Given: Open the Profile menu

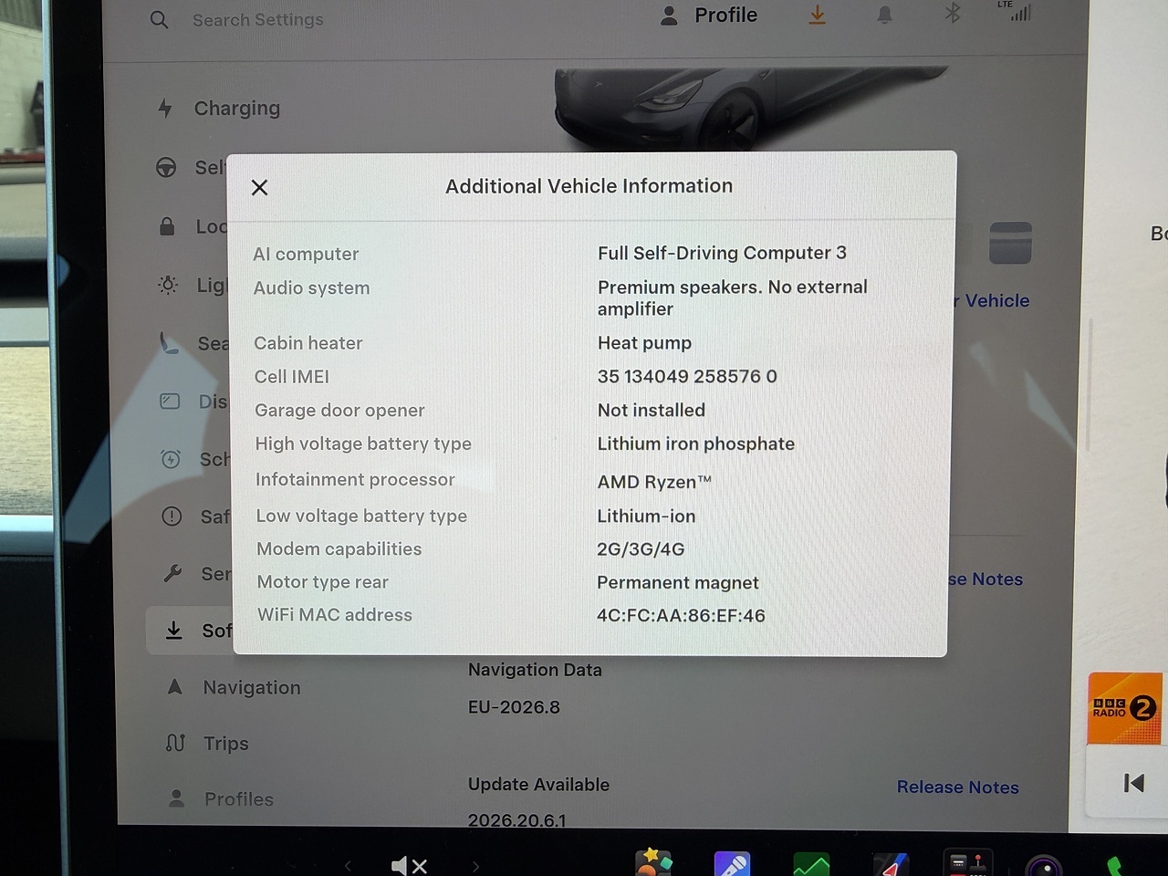Looking at the screenshot, I should pos(709,16).
